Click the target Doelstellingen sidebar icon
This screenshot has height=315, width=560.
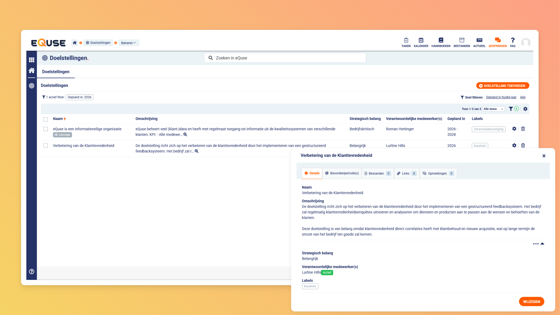[x=32, y=86]
